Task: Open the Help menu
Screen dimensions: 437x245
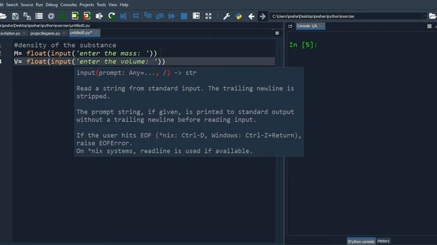Action: (x=124, y=5)
